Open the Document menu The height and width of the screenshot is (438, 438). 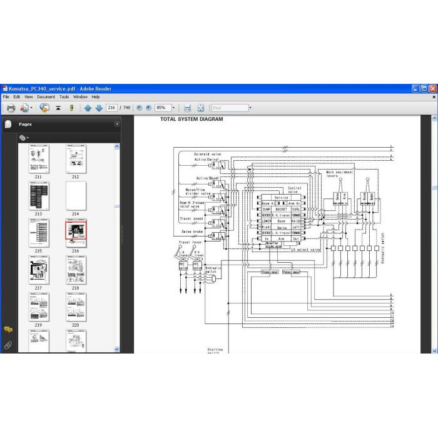coord(46,97)
